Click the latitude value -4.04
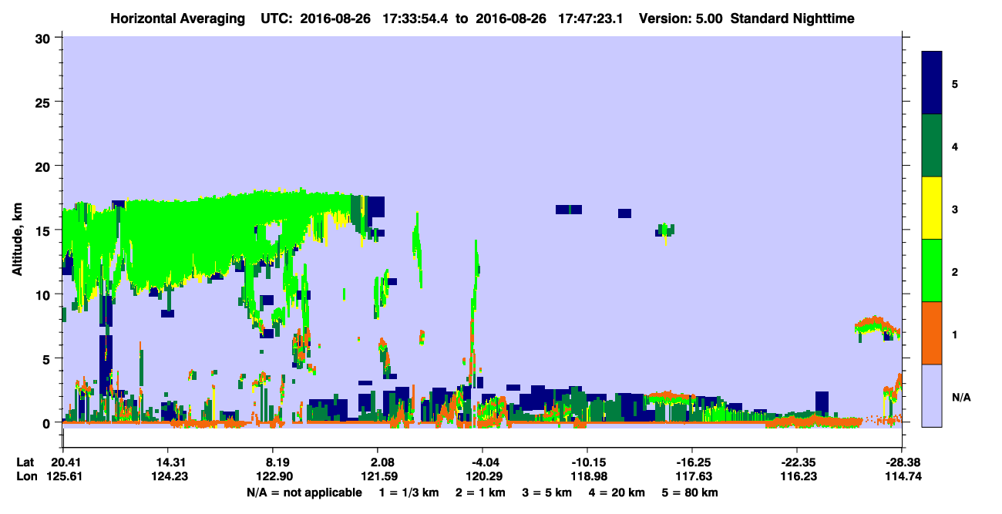 tap(482, 462)
